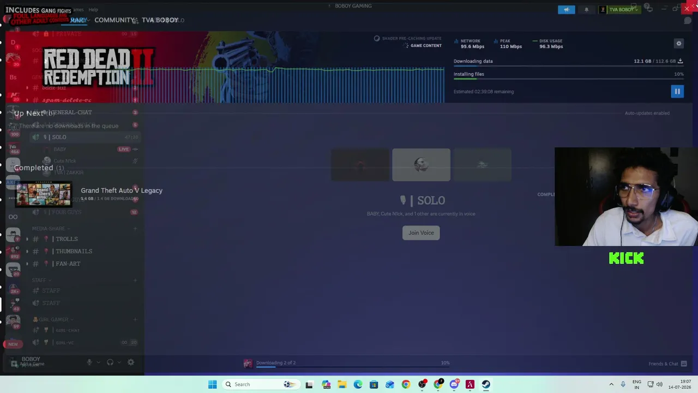Screen dimensions: 698x393
Task: Expand threads arrow beside THUMBNAILS channel
Action: 27,252
